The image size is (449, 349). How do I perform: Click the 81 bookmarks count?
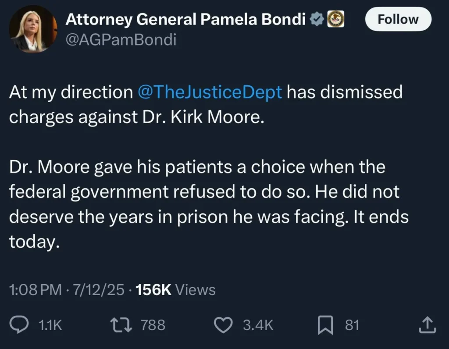[352, 325]
